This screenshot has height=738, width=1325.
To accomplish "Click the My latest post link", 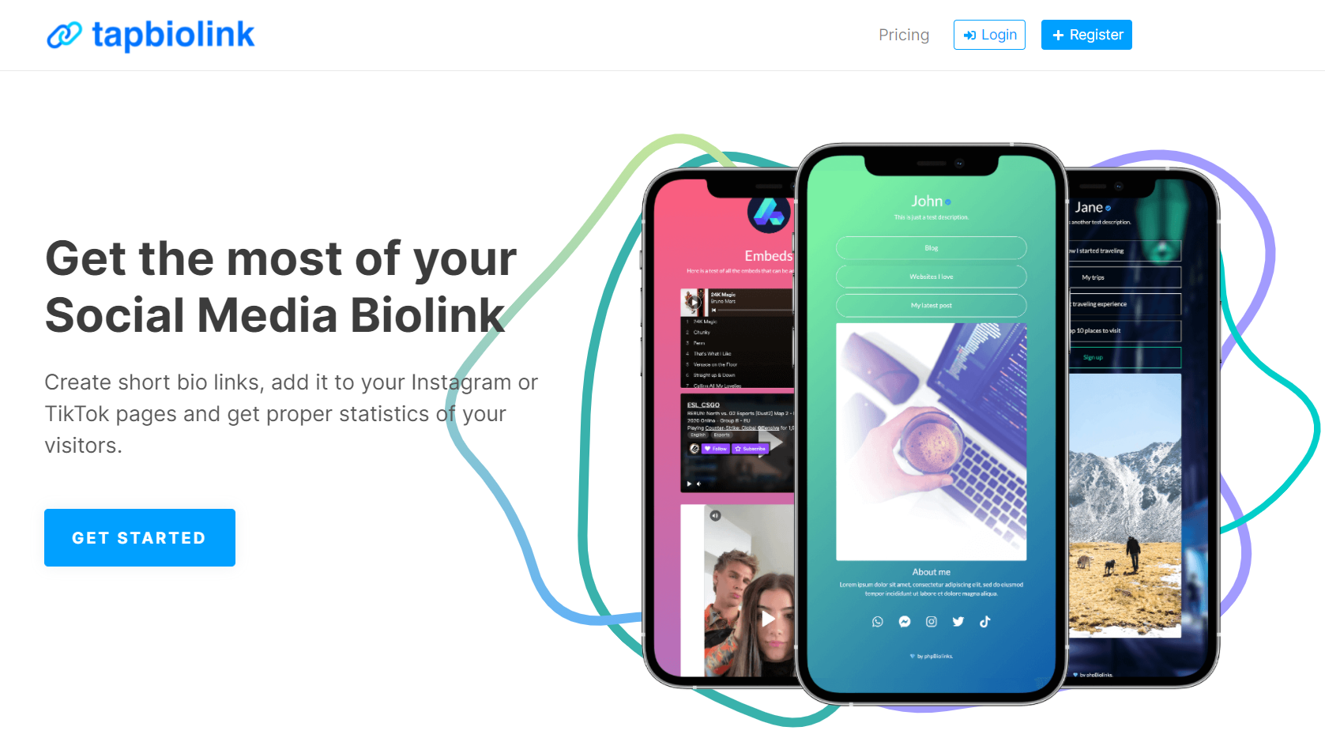I will pos(932,305).
